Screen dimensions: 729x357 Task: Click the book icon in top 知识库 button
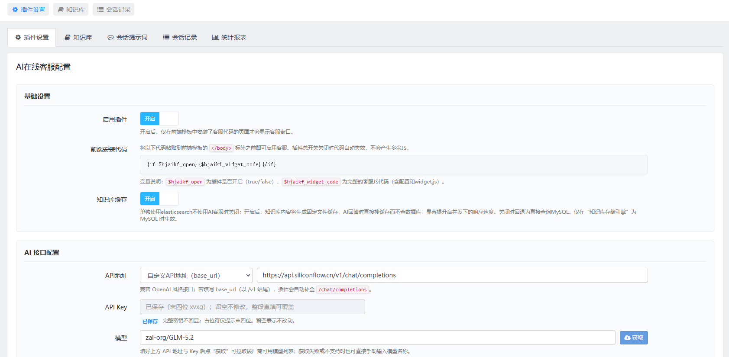click(x=61, y=10)
